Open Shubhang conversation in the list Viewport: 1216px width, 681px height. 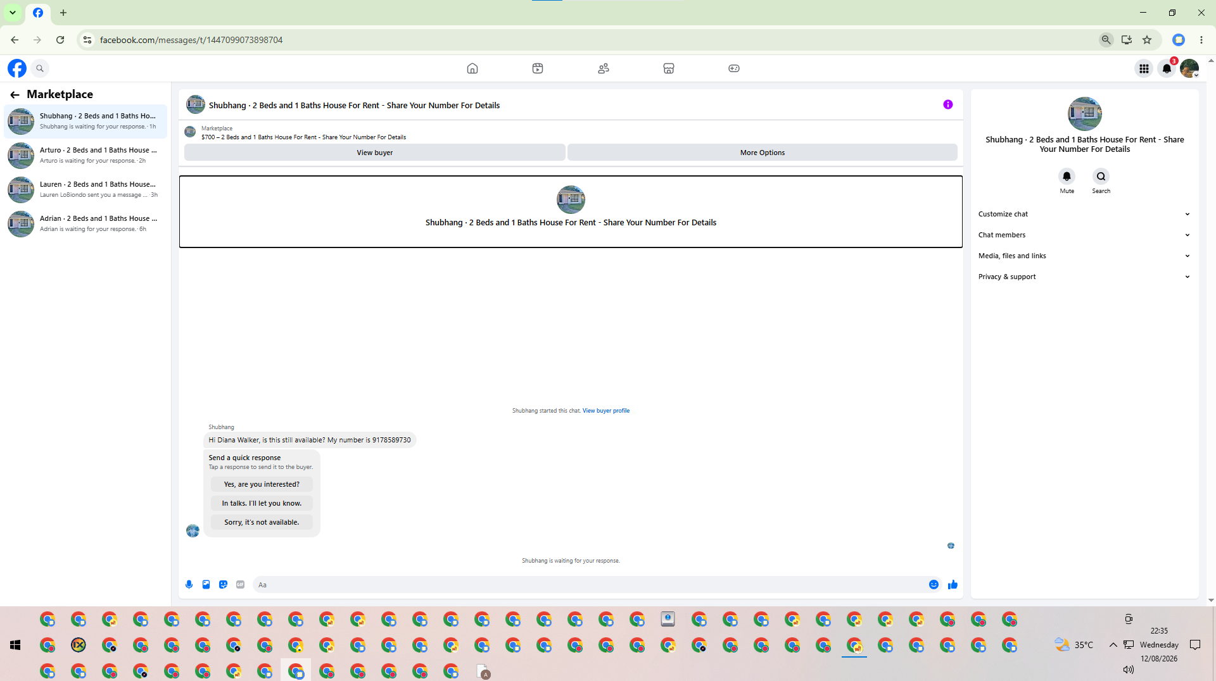[86, 121]
